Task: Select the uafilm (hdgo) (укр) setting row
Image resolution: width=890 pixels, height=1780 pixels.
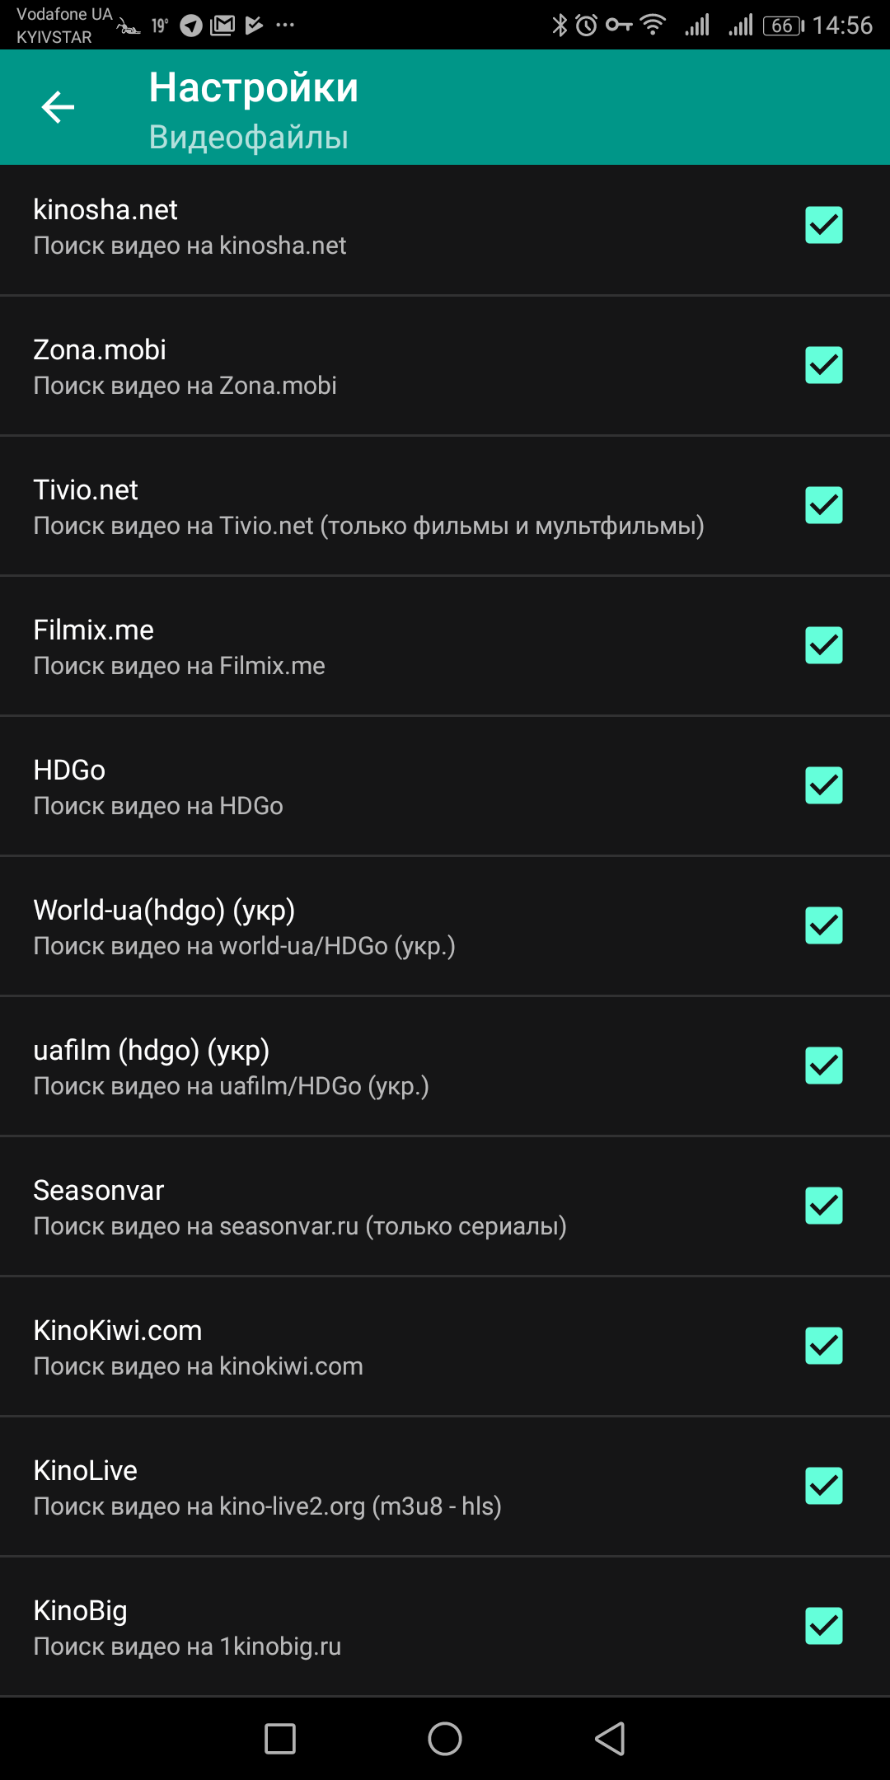Action: [x=445, y=1066]
